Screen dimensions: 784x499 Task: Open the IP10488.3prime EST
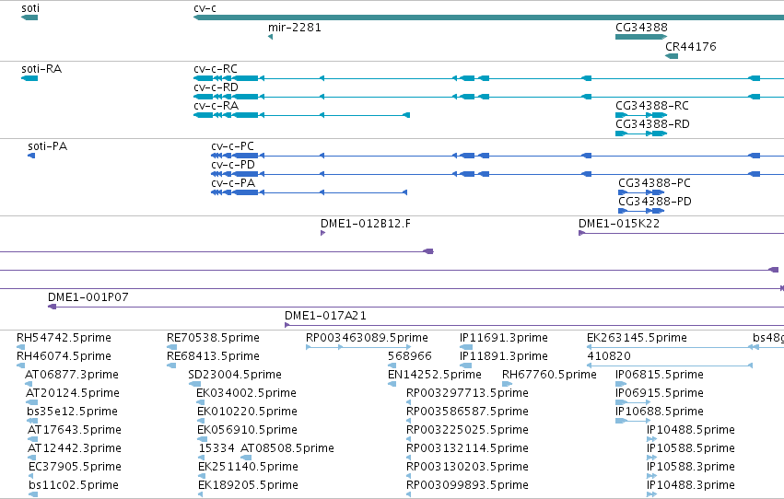651,494
